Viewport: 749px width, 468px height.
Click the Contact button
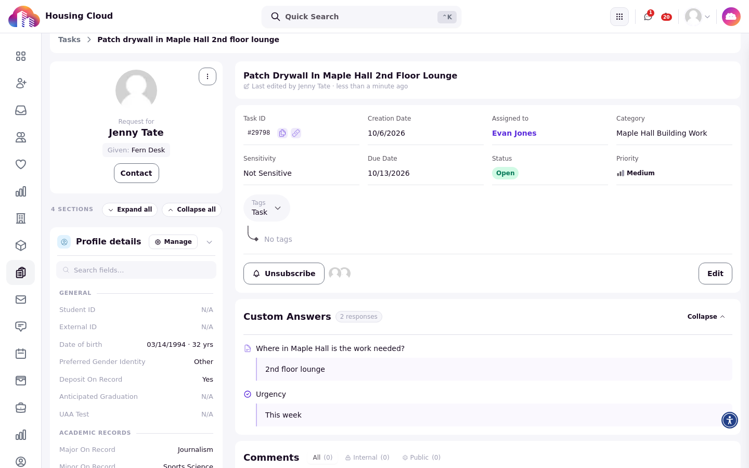(136, 173)
